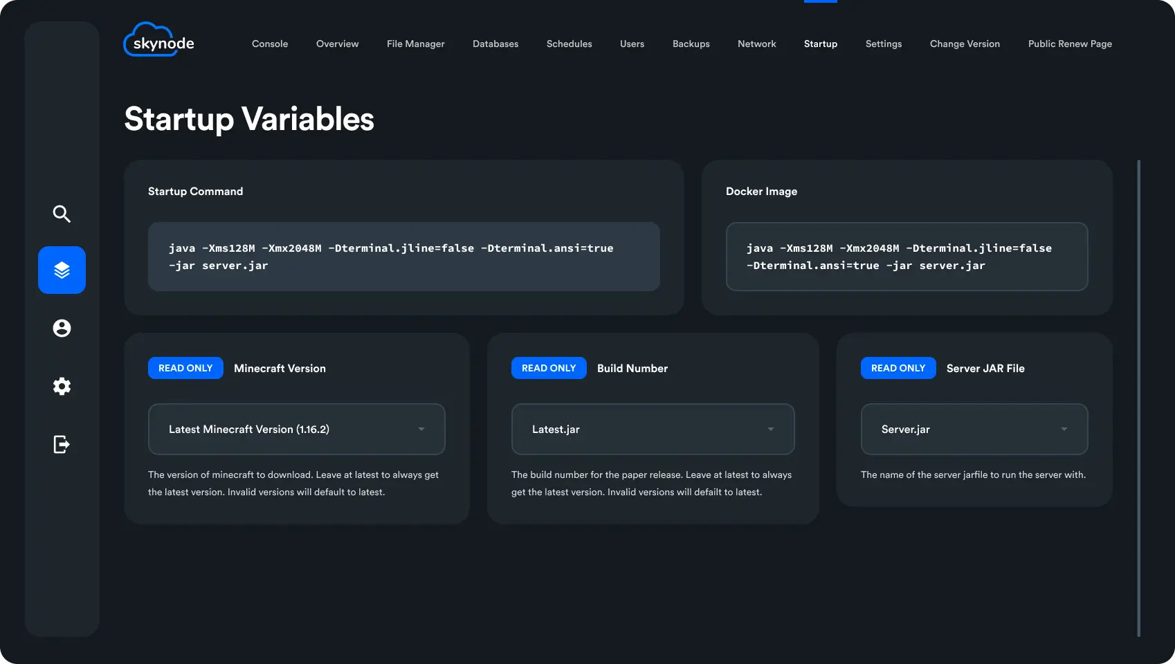Click the vertical scrollbar on the right

coord(1138,398)
